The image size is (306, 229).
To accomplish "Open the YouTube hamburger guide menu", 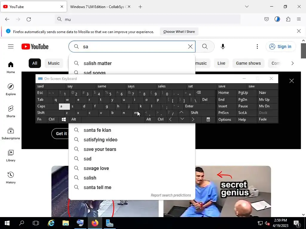I will (11, 47).
